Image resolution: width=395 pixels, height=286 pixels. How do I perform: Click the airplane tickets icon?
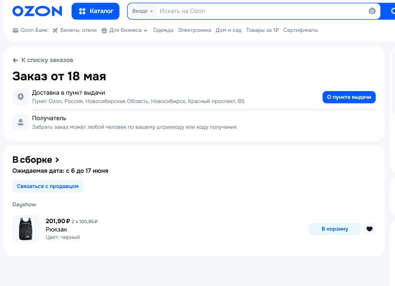pos(55,30)
